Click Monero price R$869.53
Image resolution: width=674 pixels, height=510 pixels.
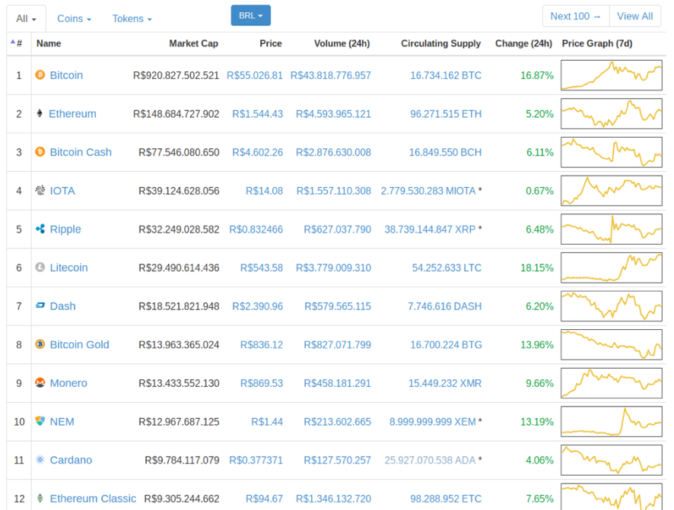(x=262, y=383)
